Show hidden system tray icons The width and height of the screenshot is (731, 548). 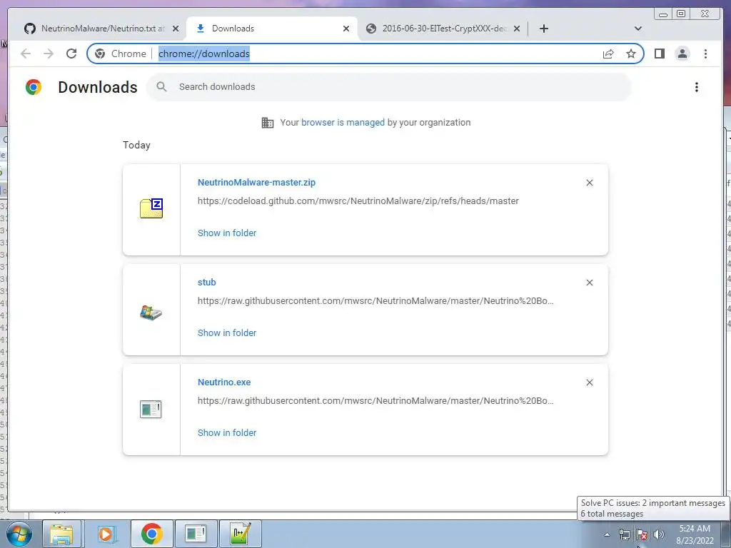pyautogui.click(x=607, y=534)
